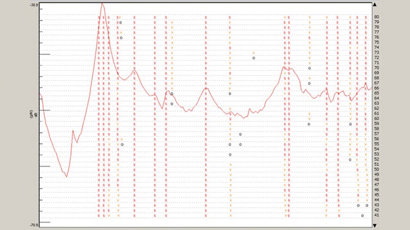The width and height of the screenshot is (410, 230).
Task: Select the circle marker on row 72
Action: (254, 58)
